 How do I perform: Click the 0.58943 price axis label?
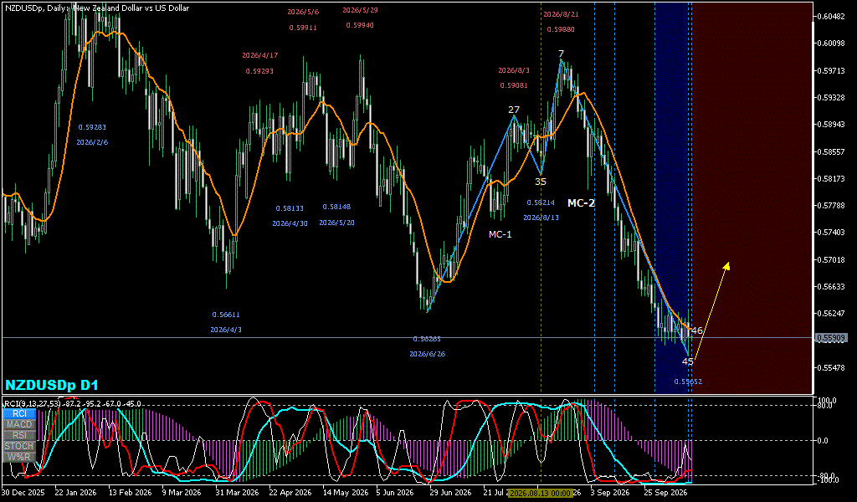coord(831,125)
